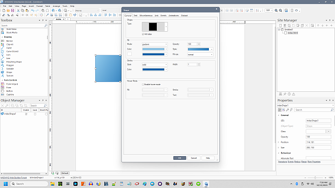Select the Curve tool in Toolbox
Screen dimensions: 335x188
point(9,48)
